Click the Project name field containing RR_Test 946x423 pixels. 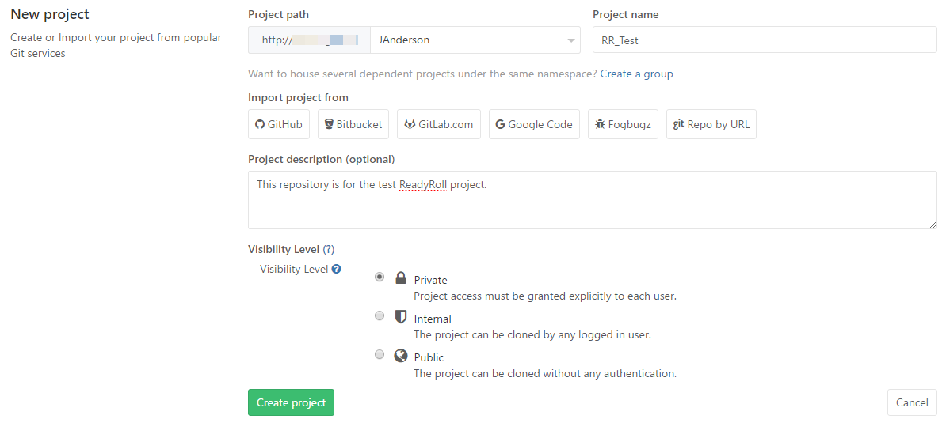pyautogui.click(x=765, y=40)
